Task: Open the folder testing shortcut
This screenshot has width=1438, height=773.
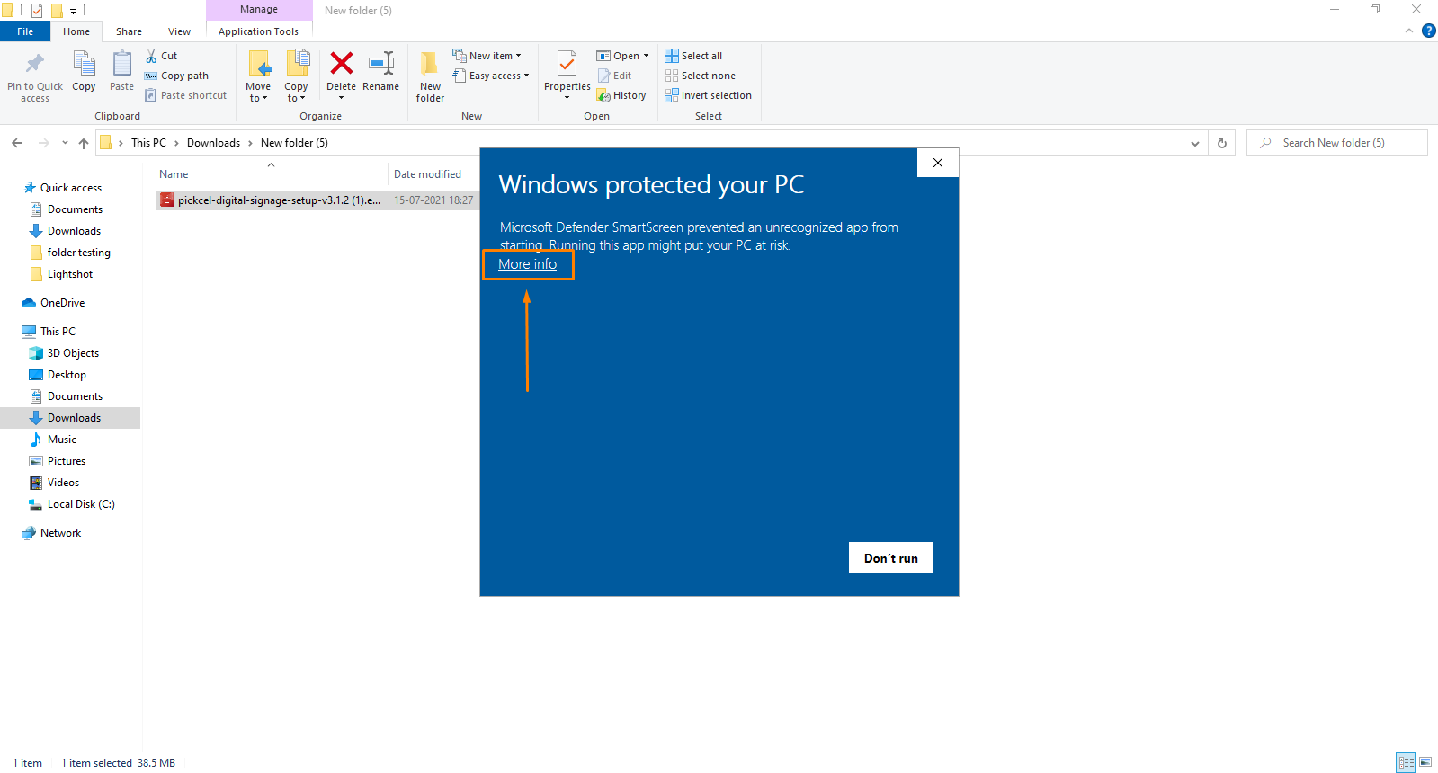Action: point(78,253)
